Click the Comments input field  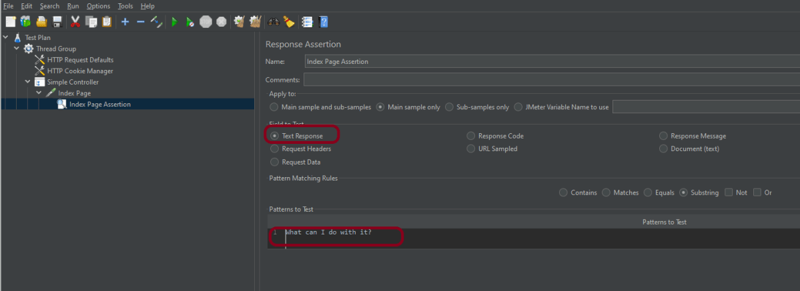point(551,80)
